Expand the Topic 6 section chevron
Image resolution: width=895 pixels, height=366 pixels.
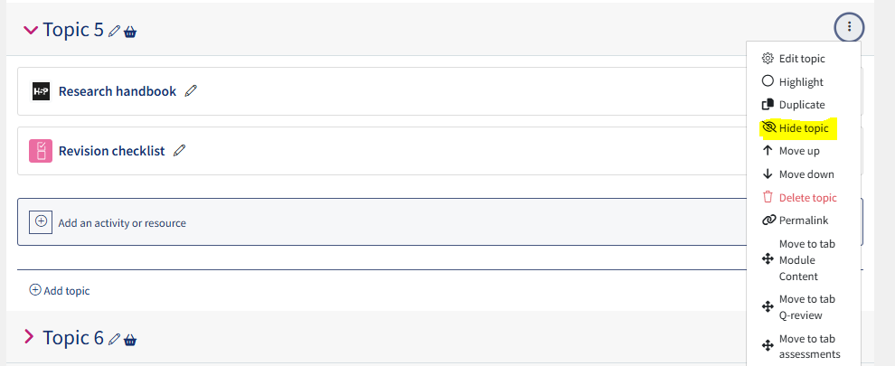click(x=29, y=337)
